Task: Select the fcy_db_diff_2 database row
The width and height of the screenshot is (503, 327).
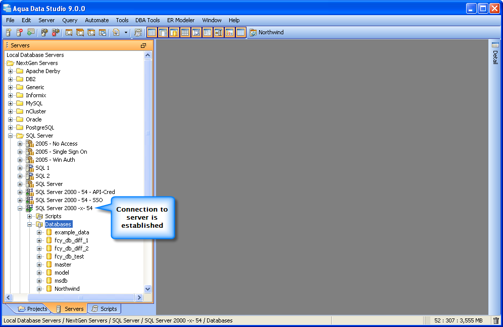Action: 72,248
